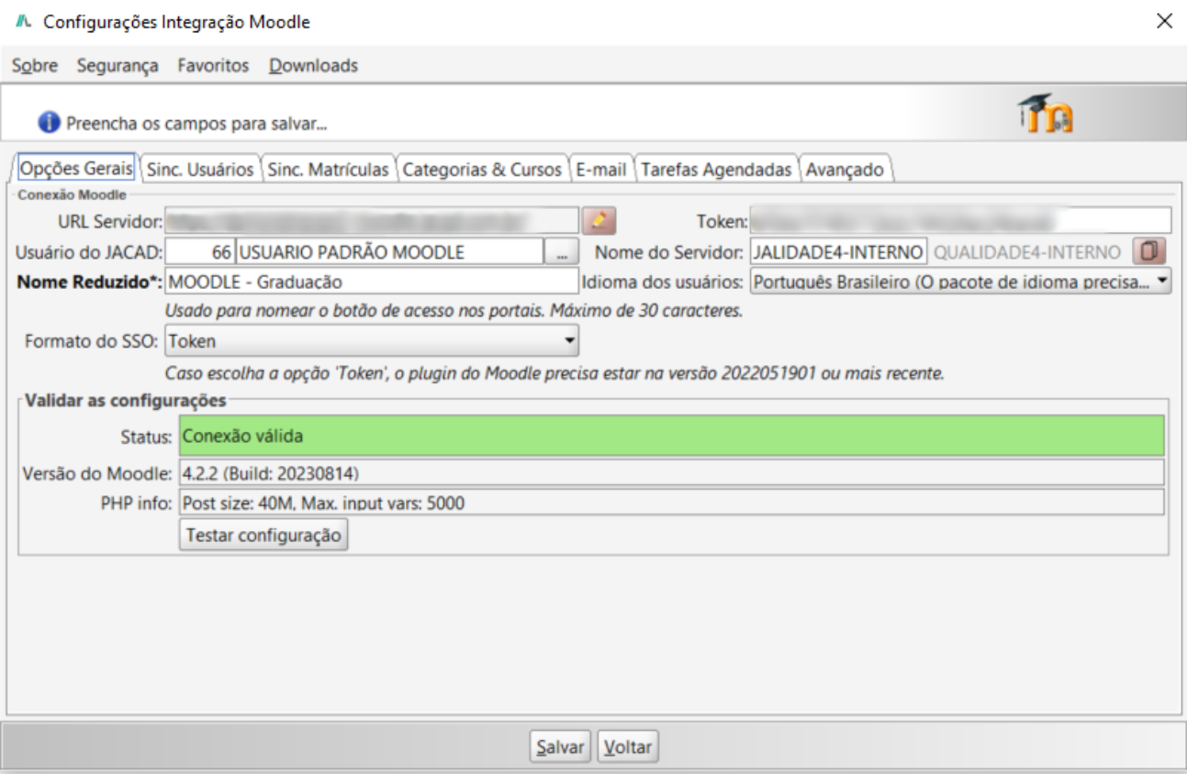Open the E-mail tab
The image size is (1187, 774).
(601, 170)
